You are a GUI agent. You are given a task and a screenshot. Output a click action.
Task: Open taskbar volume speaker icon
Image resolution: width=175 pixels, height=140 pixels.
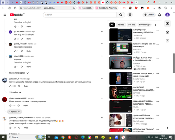149,137
